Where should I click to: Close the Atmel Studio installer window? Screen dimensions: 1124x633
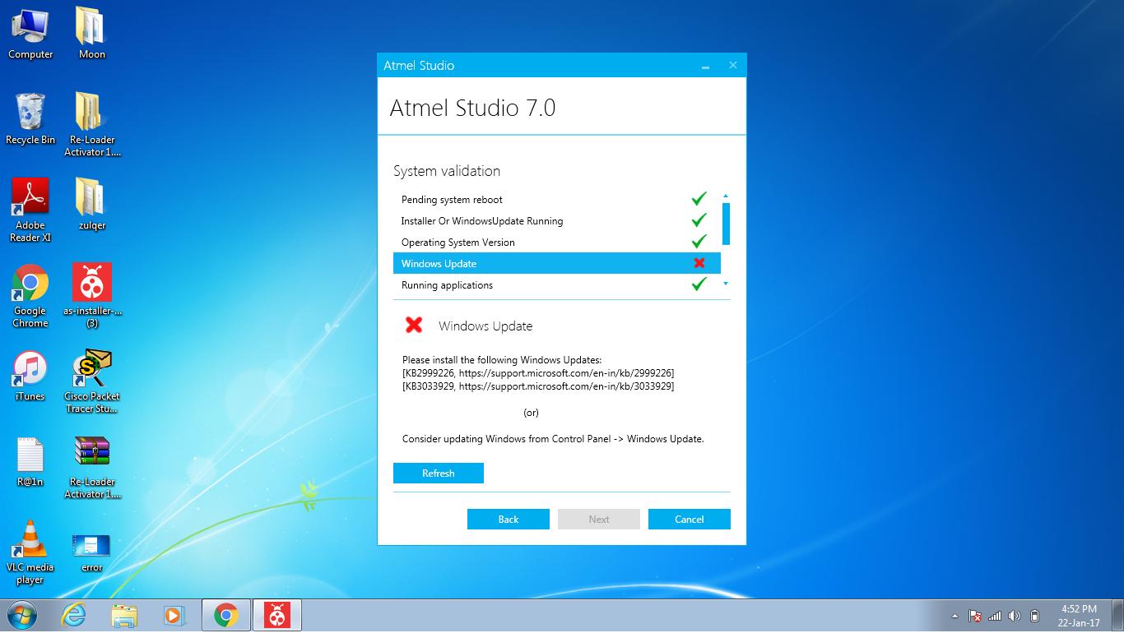[733, 66]
